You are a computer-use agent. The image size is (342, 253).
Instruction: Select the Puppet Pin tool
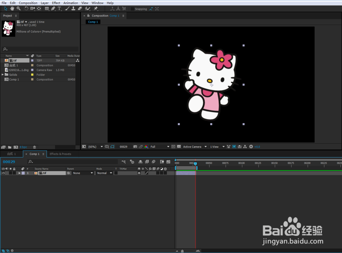pyautogui.click(x=96, y=9)
